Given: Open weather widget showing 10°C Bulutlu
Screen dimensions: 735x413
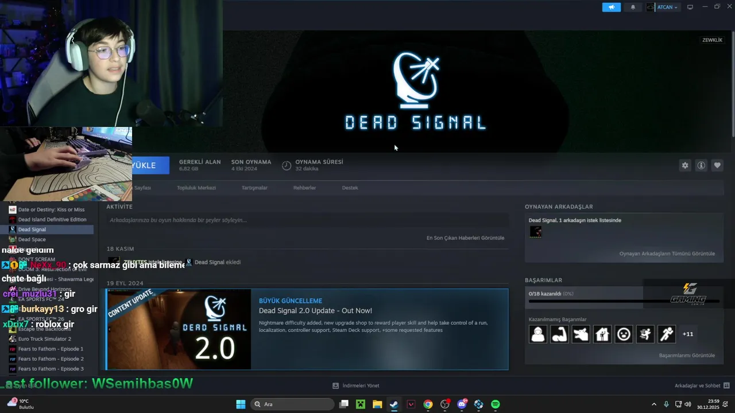Looking at the screenshot, I should pyautogui.click(x=20, y=404).
